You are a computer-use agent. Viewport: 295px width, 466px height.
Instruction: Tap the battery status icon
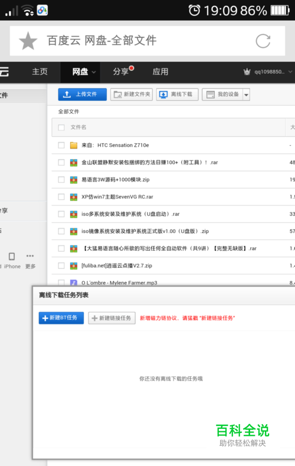point(280,11)
